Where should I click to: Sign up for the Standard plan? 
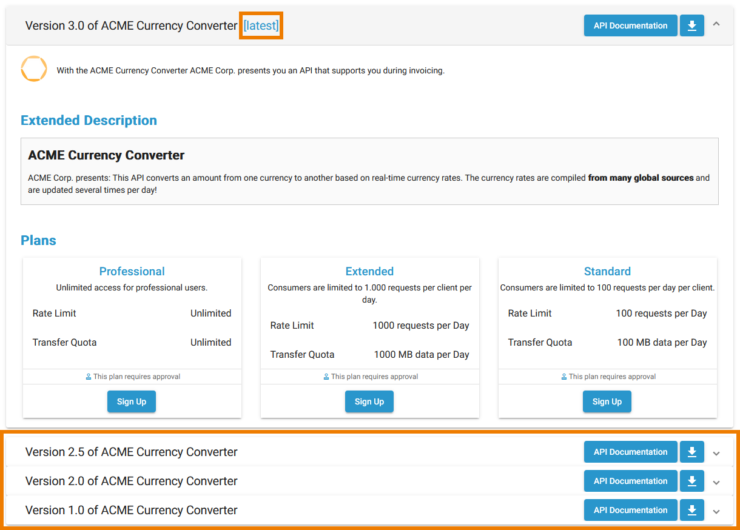coord(607,401)
